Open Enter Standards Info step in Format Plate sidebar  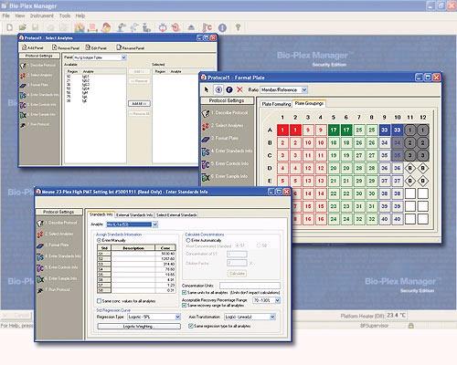pos(228,151)
